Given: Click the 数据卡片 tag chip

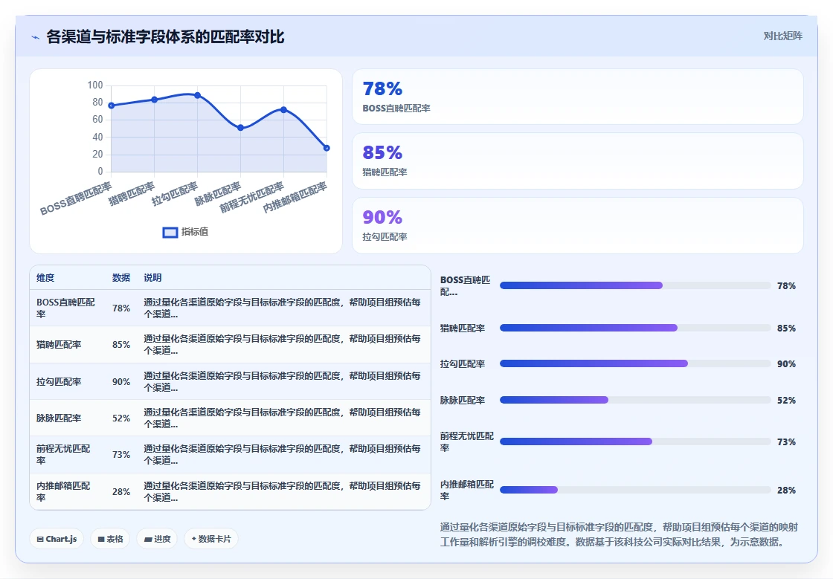Looking at the screenshot, I should point(211,539).
